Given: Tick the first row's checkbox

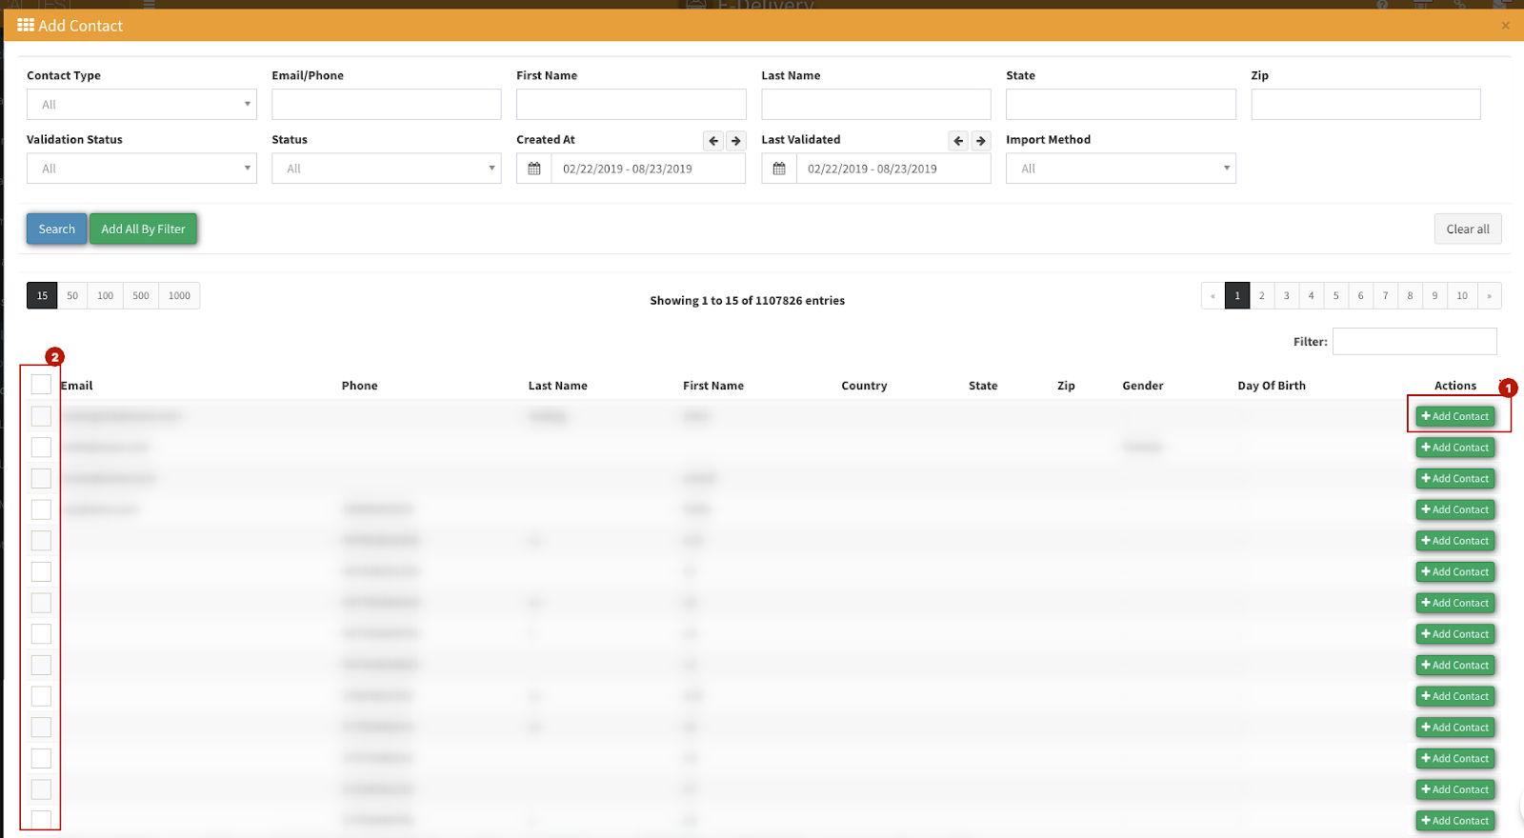Looking at the screenshot, I should (x=41, y=416).
